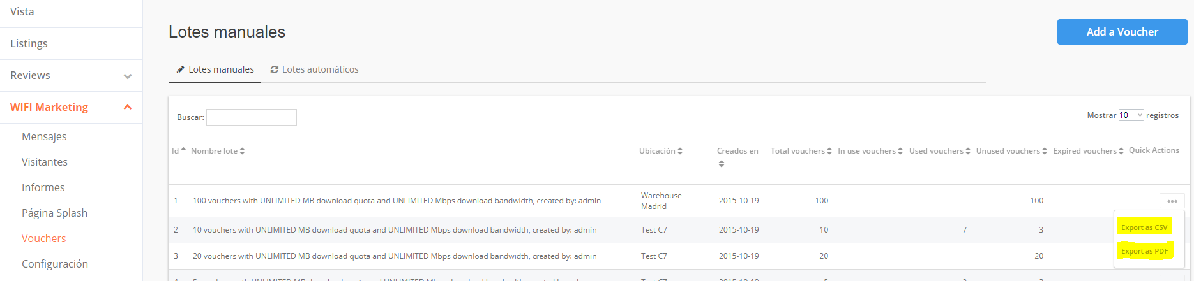The width and height of the screenshot is (1194, 281).
Task: Go to Visitantes submenu item
Action: 45,162
